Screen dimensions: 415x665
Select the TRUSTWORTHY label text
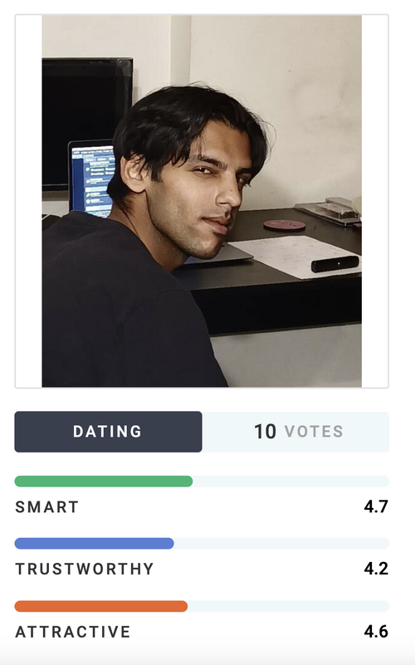click(x=85, y=570)
